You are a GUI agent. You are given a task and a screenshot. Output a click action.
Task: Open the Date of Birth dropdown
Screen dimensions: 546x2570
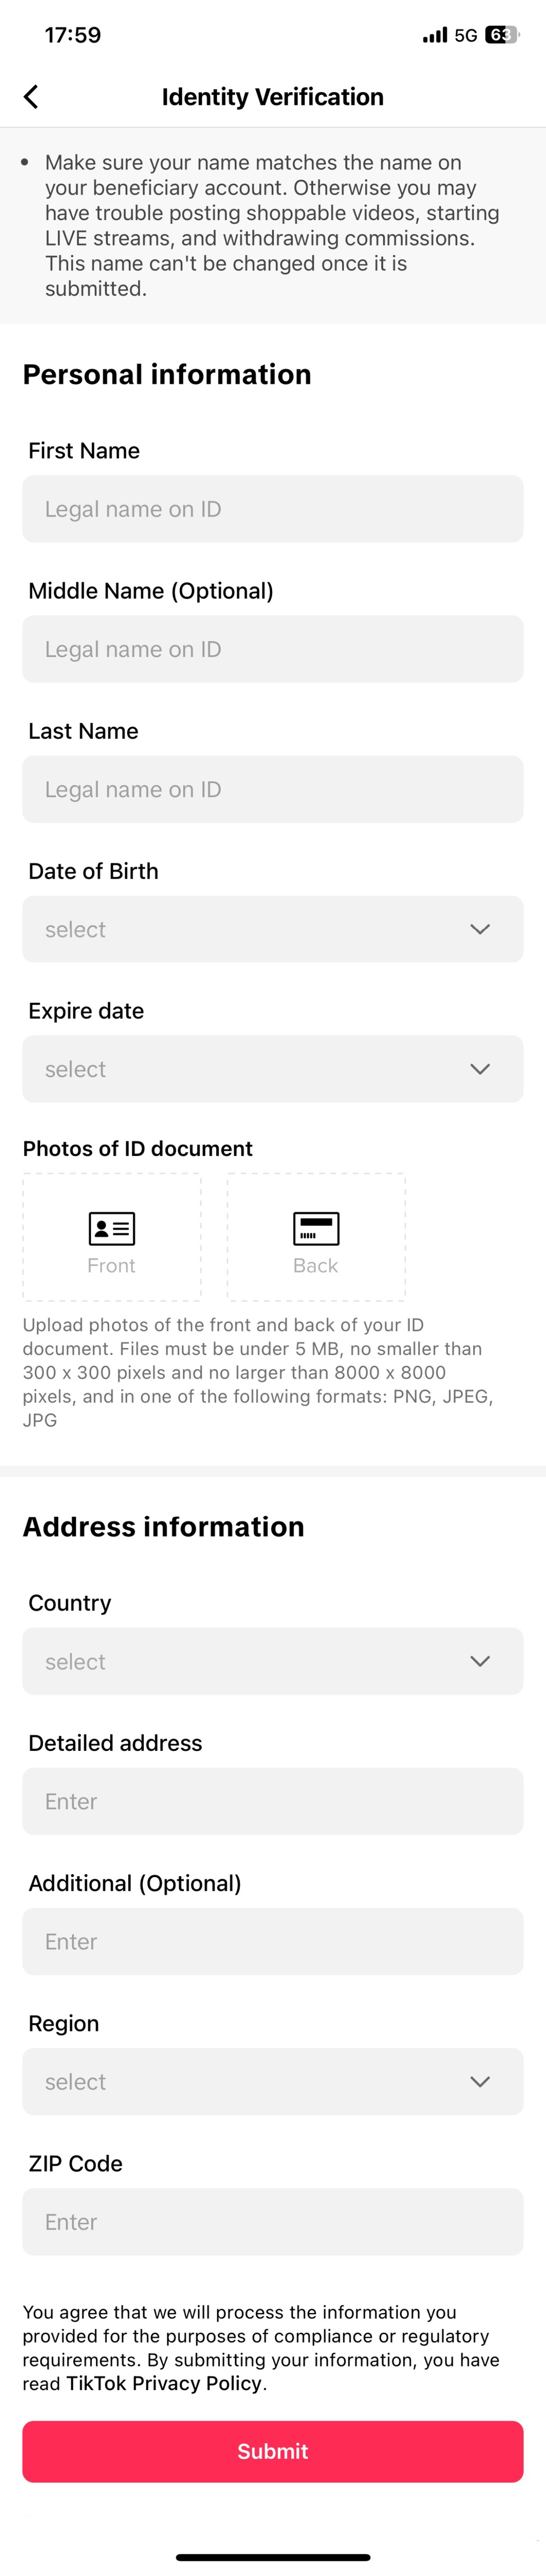(x=273, y=929)
